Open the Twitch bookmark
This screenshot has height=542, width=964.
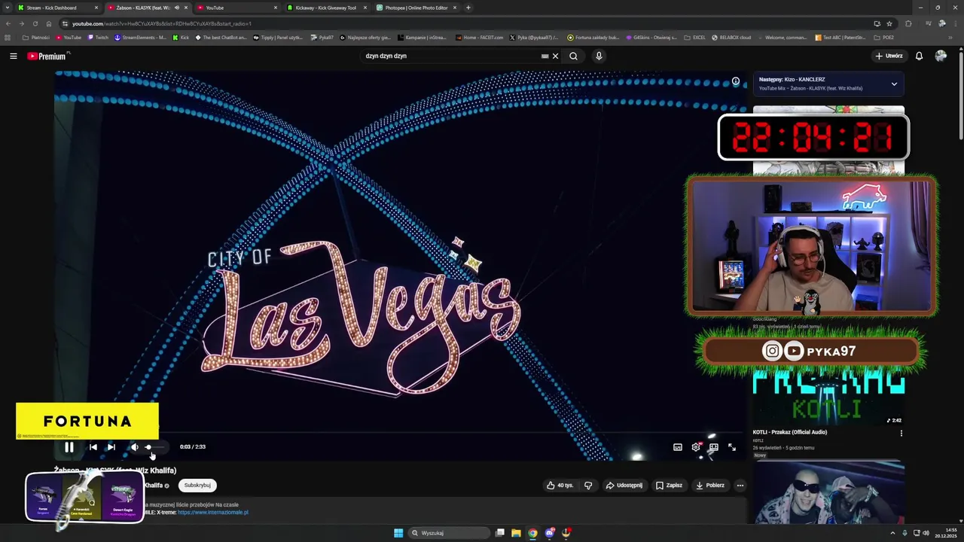click(x=98, y=37)
